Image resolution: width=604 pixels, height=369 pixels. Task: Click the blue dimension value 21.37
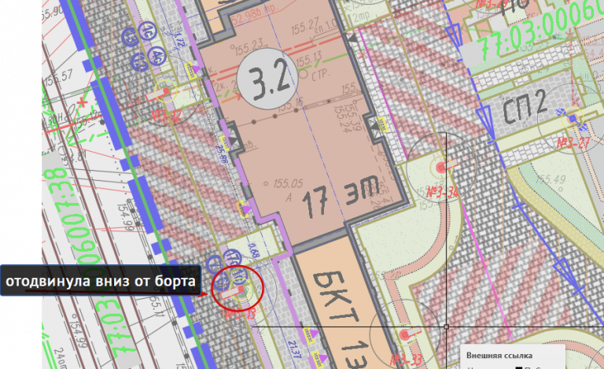(294, 349)
